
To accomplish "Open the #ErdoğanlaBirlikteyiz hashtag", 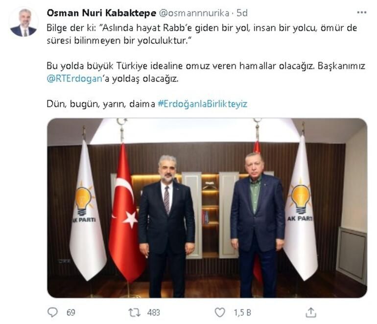I will coord(202,104).
